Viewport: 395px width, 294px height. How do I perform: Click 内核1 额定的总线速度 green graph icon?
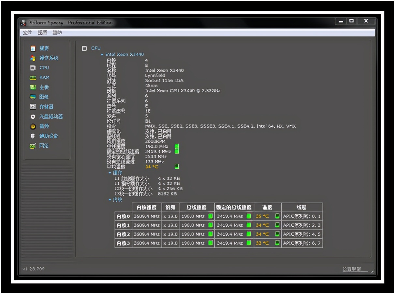249,225
